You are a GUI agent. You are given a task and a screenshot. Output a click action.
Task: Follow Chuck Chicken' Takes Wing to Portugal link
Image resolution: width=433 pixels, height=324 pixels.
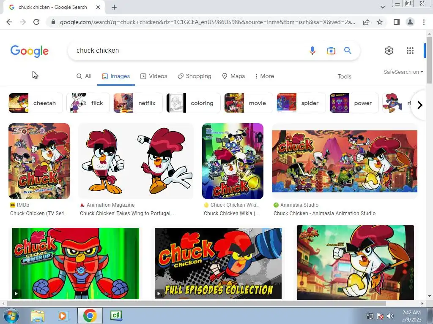[128, 213]
